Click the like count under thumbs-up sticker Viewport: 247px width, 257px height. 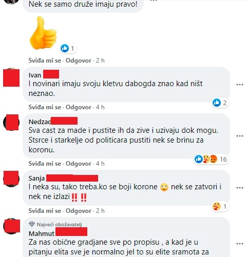pyautogui.click(x=68, y=48)
